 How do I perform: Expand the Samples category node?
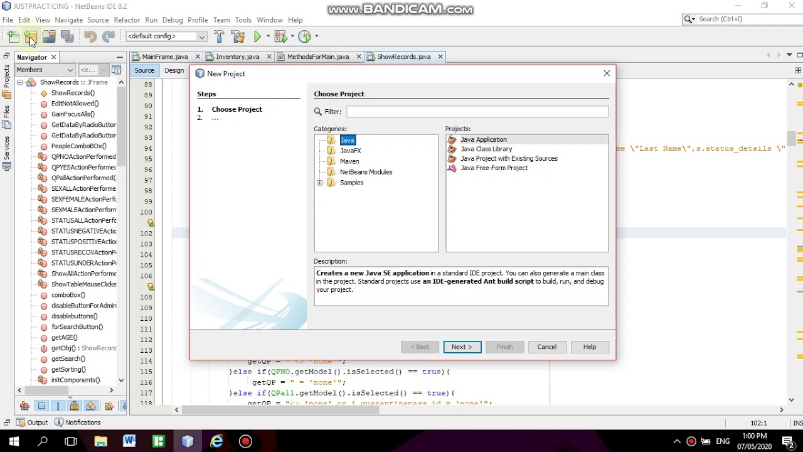click(320, 183)
